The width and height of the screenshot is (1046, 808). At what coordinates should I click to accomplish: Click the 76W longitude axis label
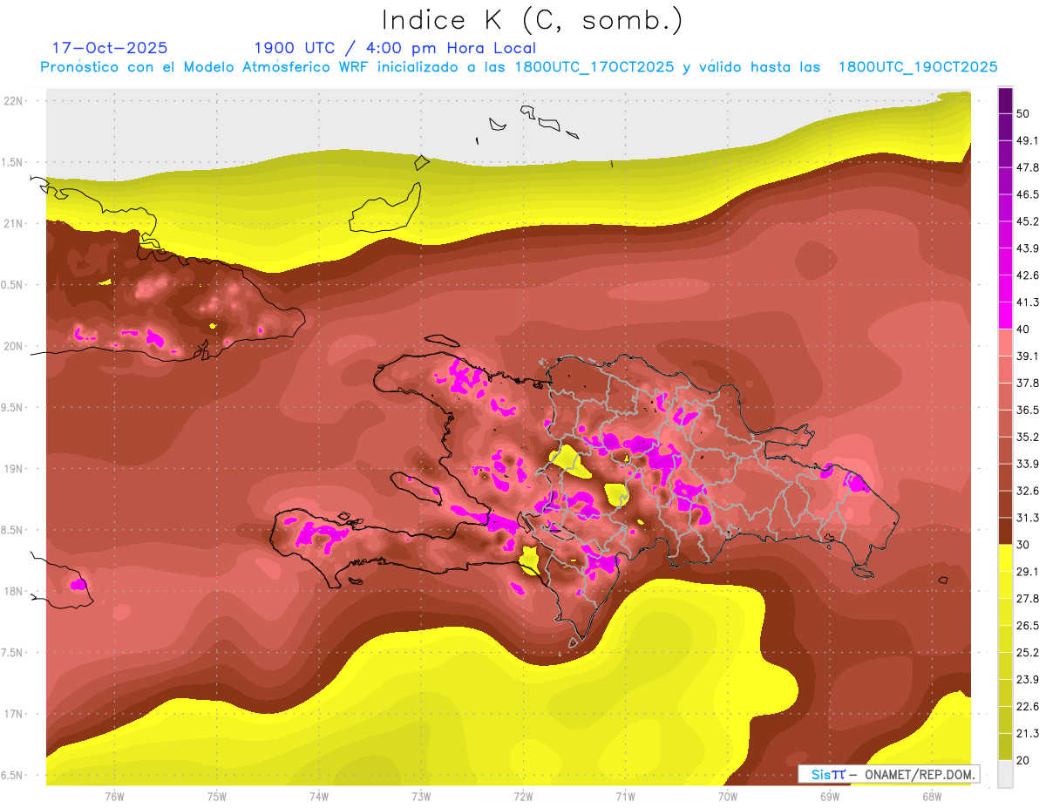pyautogui.click(x=114, y=796)
